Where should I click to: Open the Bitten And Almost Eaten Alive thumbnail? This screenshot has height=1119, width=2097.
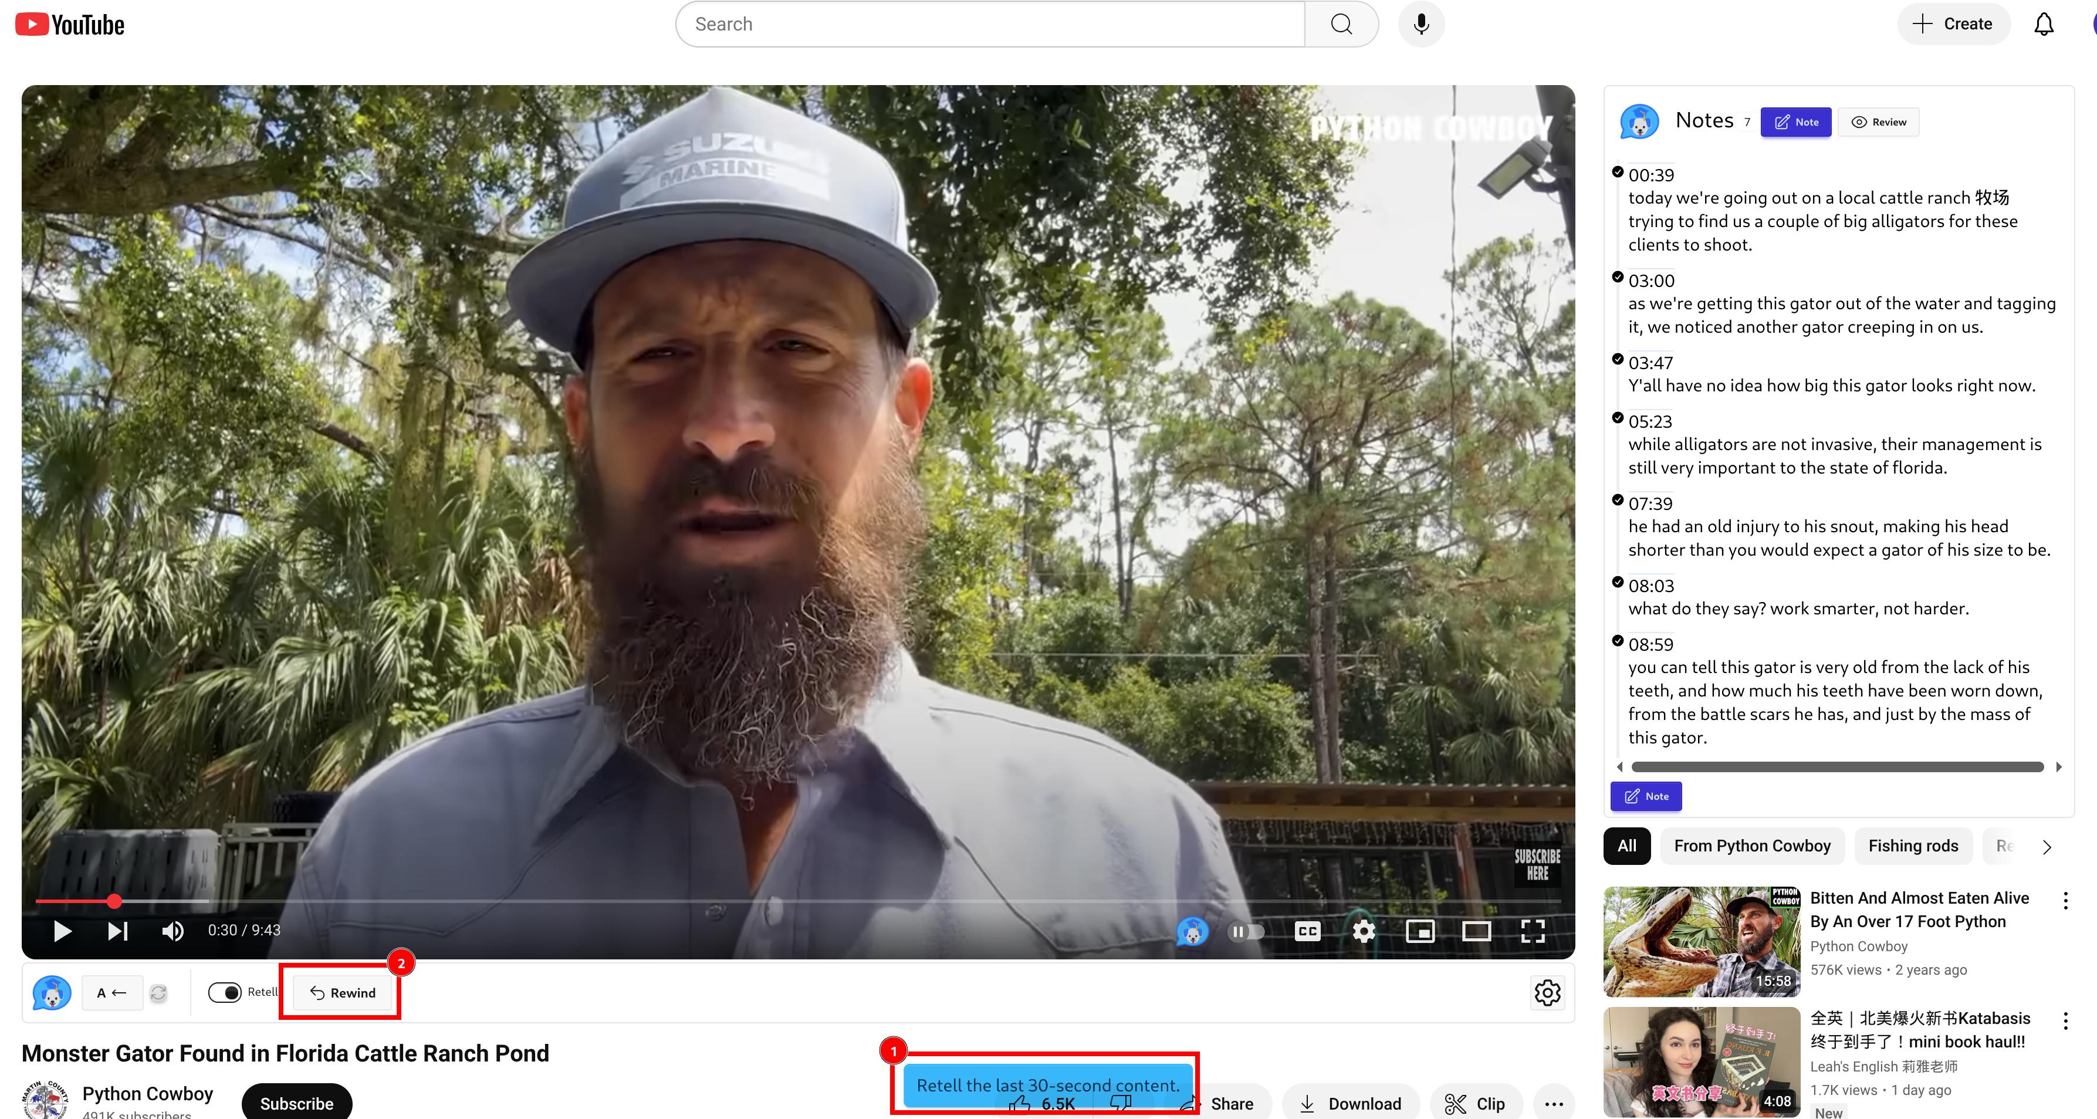click(1702, 942)
